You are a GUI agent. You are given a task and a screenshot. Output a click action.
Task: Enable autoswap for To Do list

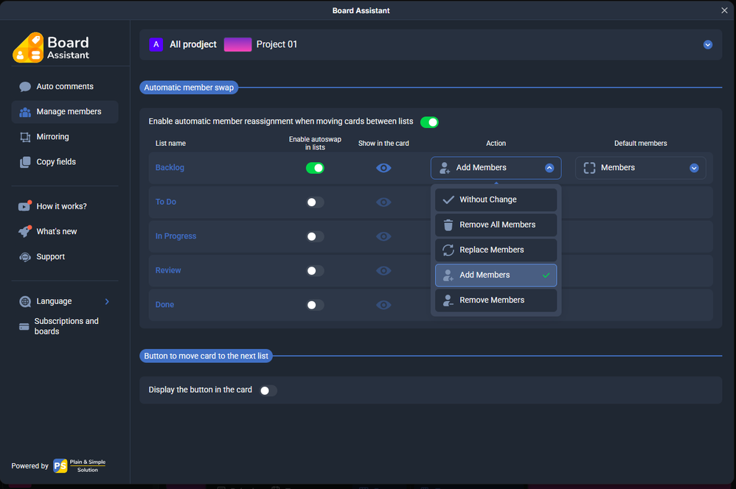[315, 202]
